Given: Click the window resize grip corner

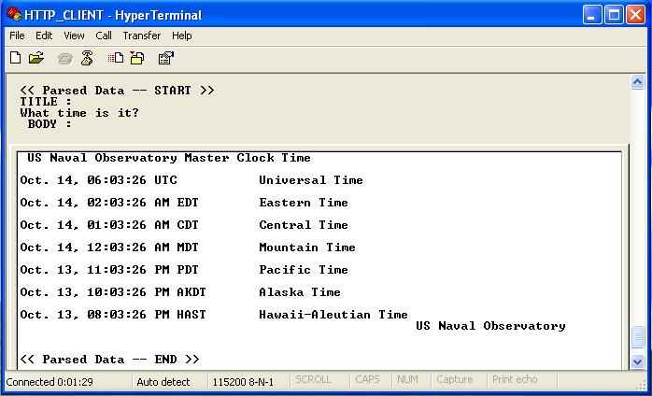Looking at the screenshot, I should [x=641, y=385].
